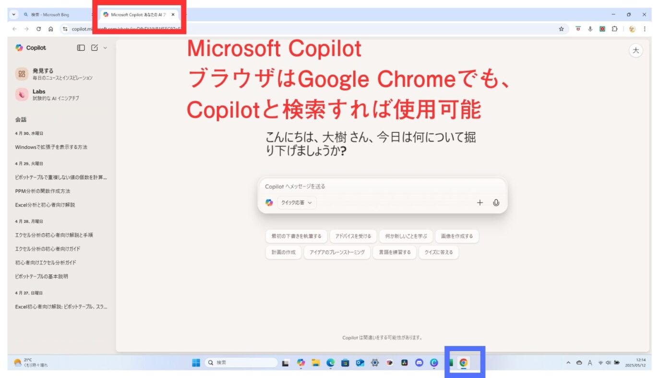Start a new chat with compose icon
Screen dimensions: 672x378
(x=95, y=48)
